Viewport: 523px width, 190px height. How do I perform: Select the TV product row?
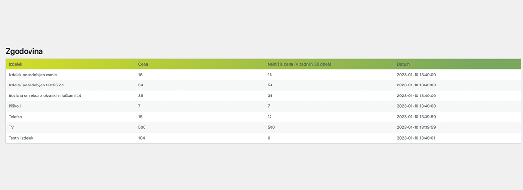pos(263,127)
